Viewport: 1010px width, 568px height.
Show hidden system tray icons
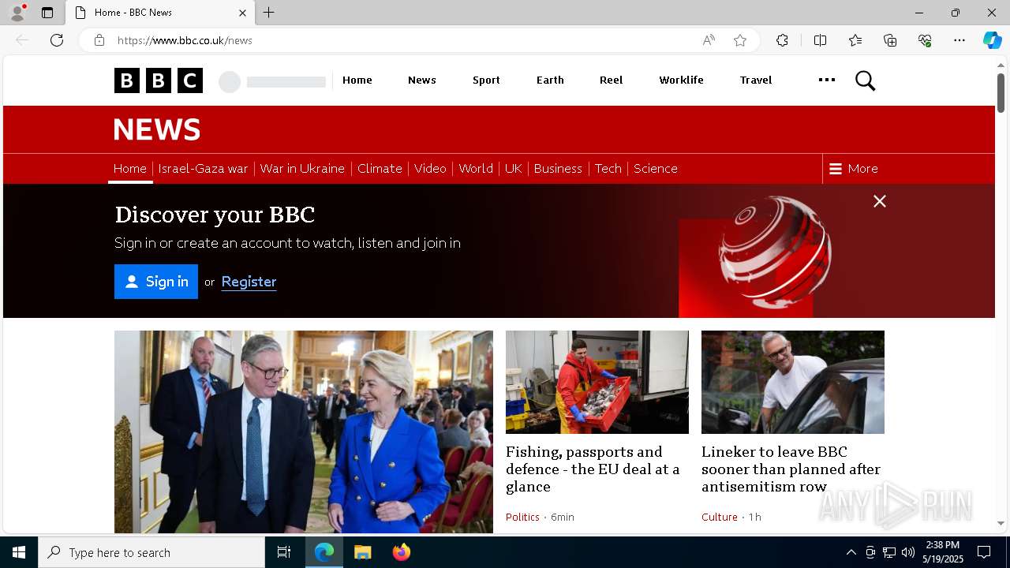(x=851, y=552)
